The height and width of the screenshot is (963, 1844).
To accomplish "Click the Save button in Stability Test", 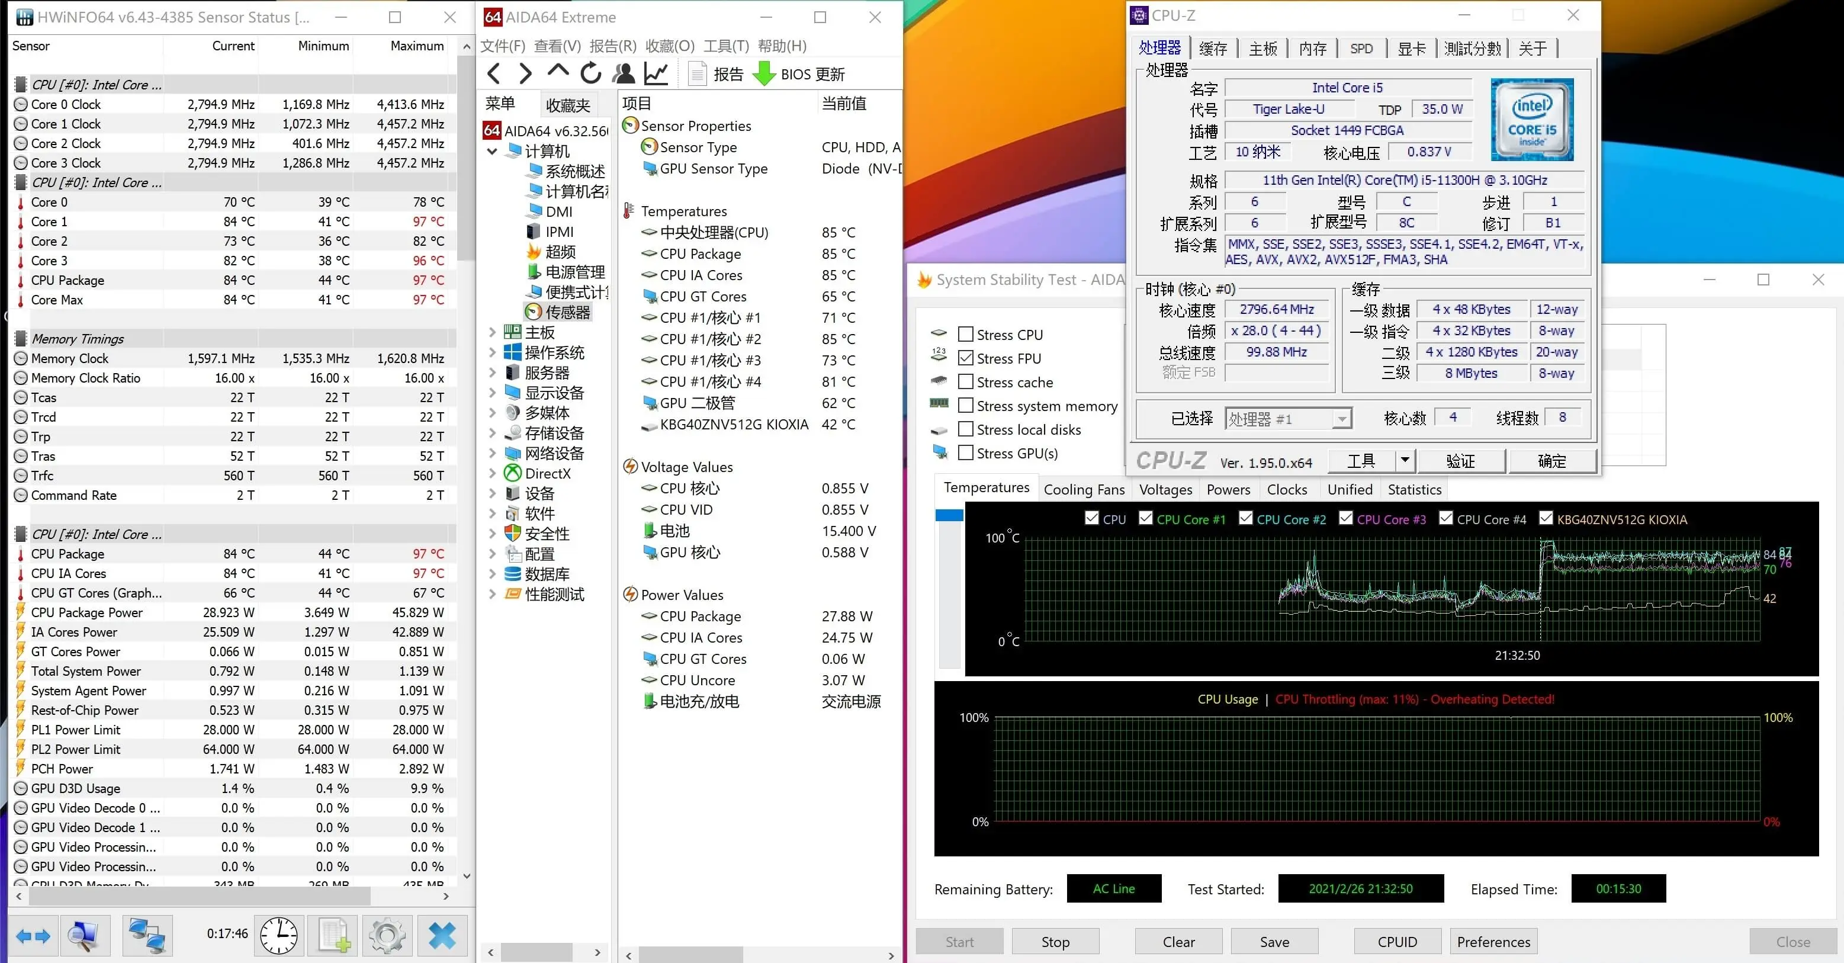I will (x=1274, y=942).
